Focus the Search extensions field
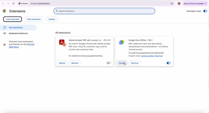Screen dimensions: 209x113 [x=104, y=11]
